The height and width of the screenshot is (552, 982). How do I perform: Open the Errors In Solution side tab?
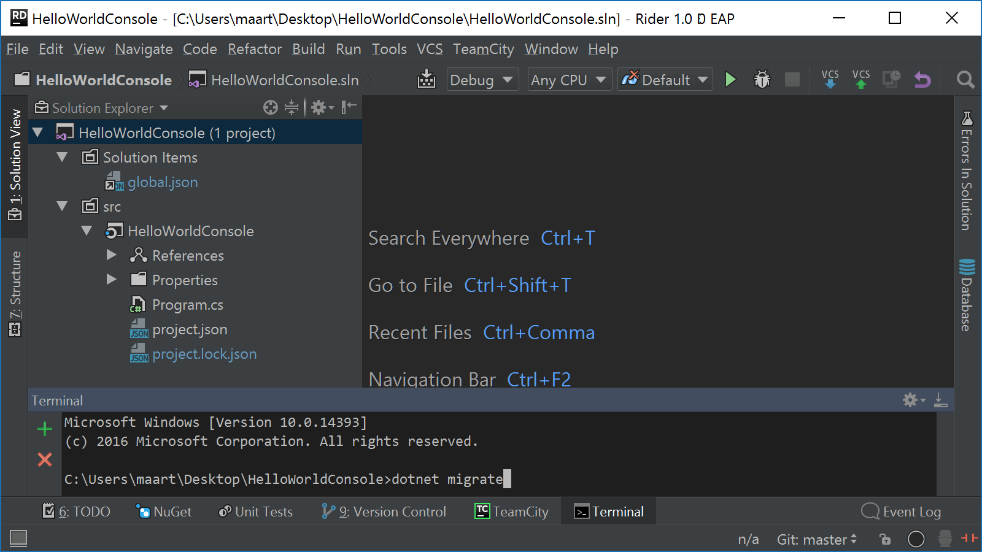pos(967,171)
